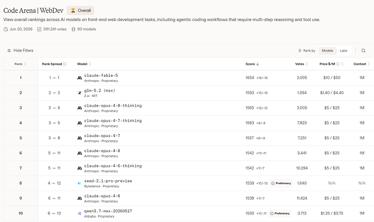Open the claude-opus-4-7 model link

pyautogui.click(x=102, y=135)
